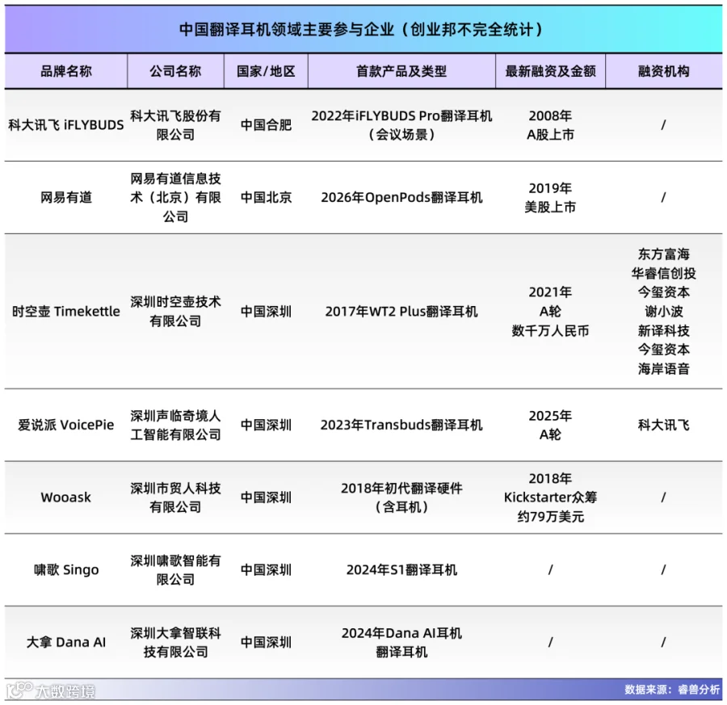Viewport: 727px width, 705px height.
Task: Click the 啸歌 Singo brand cell
Action: tap(66, 569)
